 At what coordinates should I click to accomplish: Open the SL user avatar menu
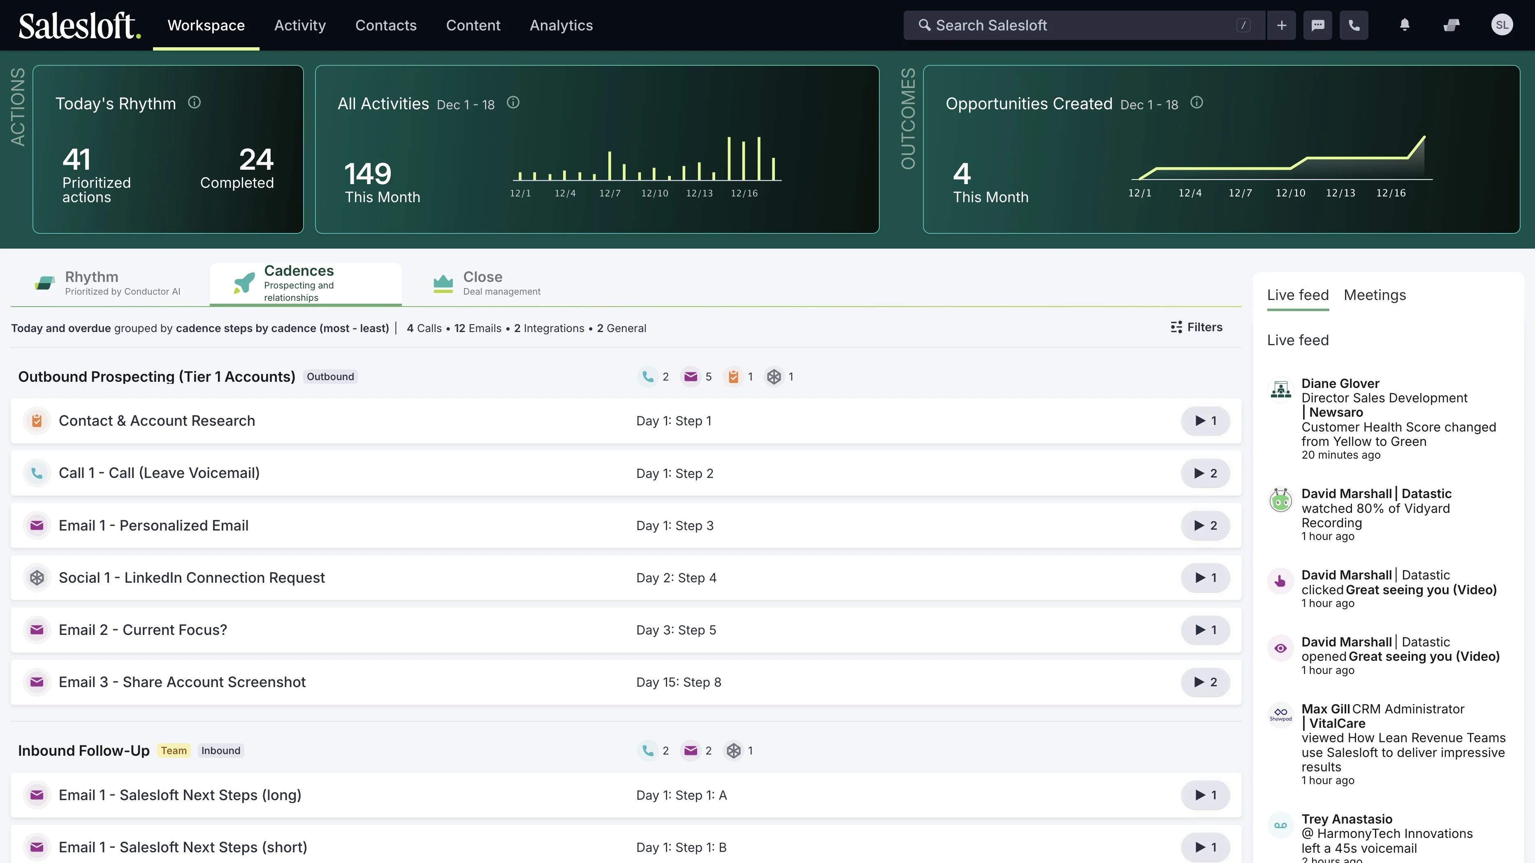click(1502, 25)
